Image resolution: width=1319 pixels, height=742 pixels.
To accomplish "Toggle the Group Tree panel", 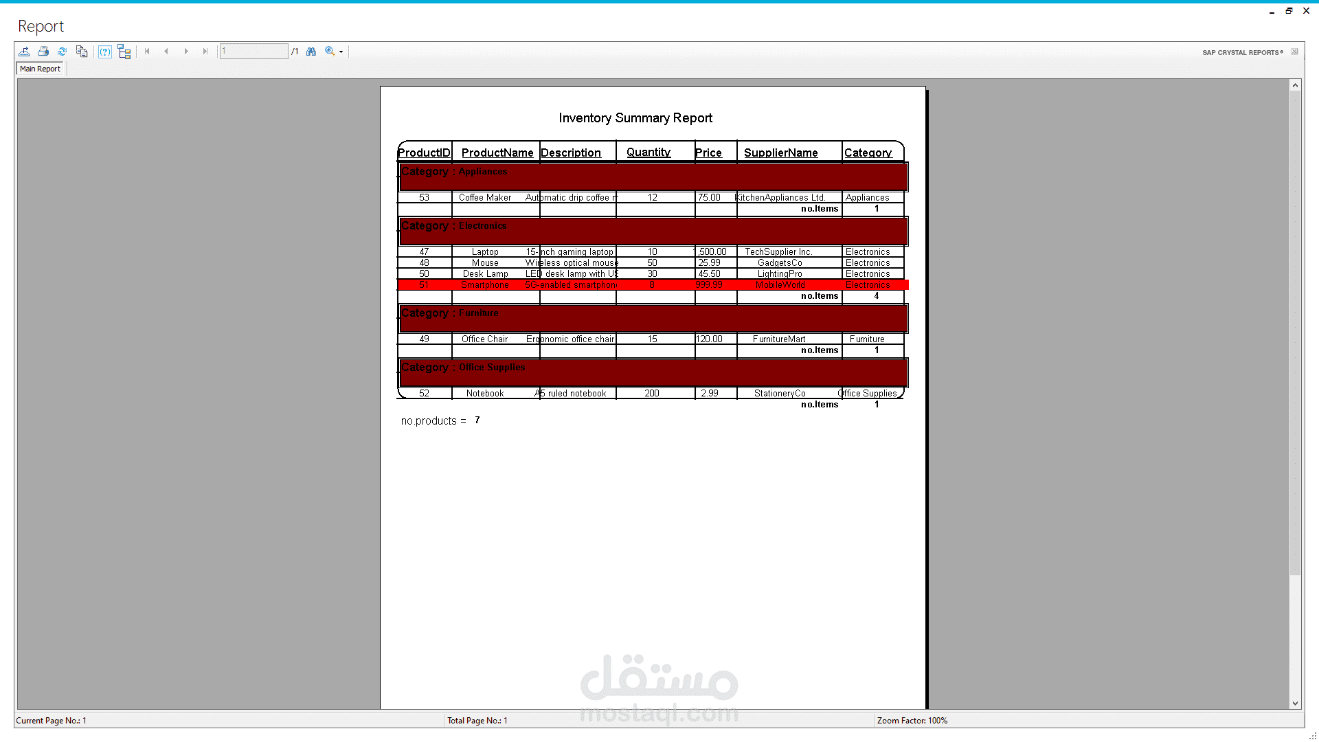I will click(124, 52).
